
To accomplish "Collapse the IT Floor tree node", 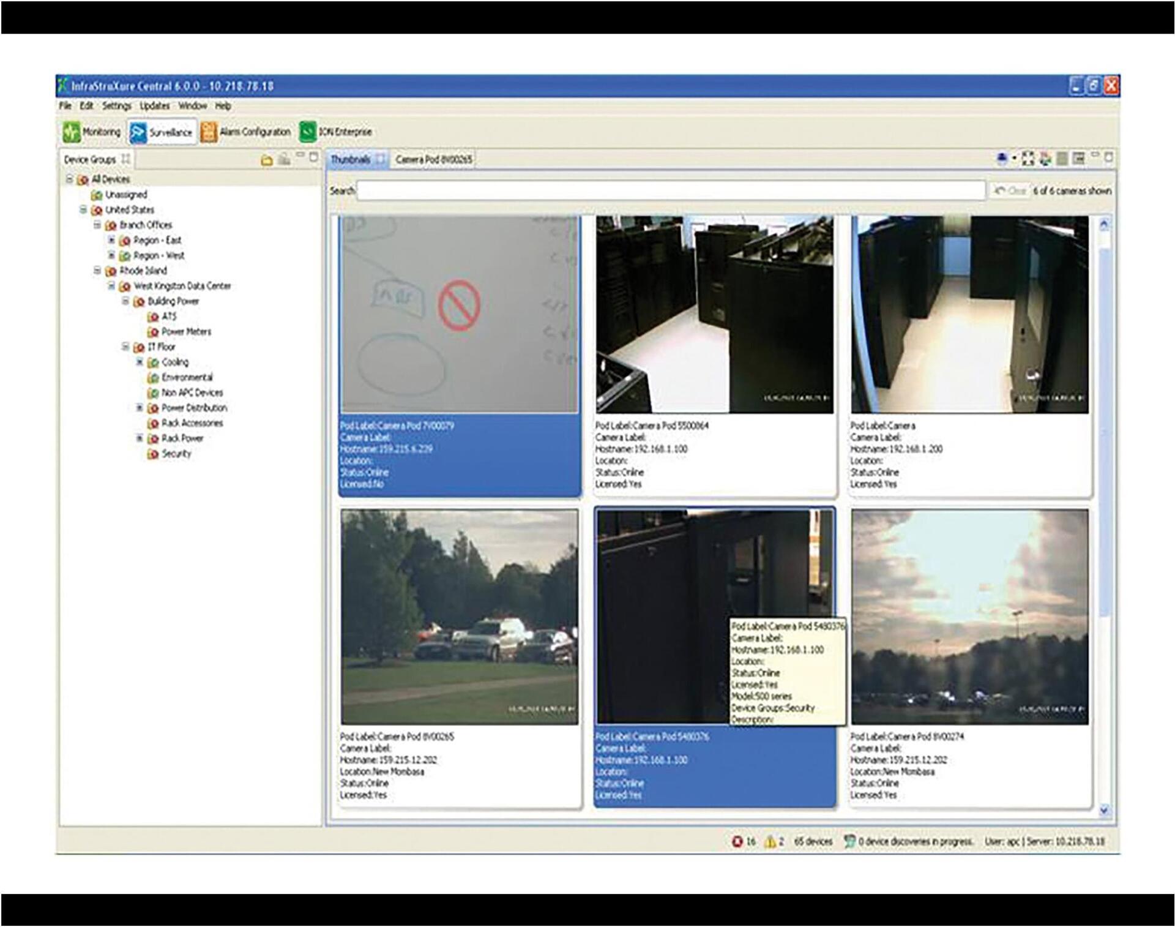I will coord(125,347).
